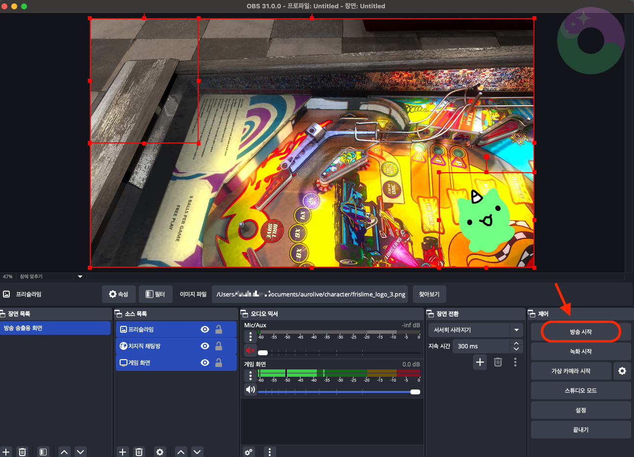Open scene filters icon in 장면 목록 toolbar
The image size is (634, 457).
click(43, 452)
